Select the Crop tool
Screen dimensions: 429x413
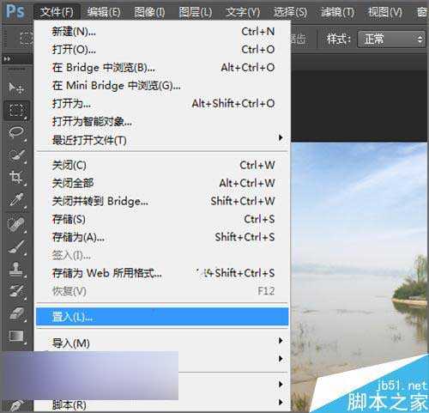pos(16,177)
